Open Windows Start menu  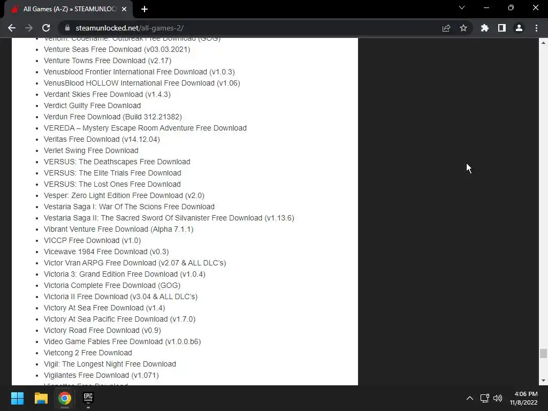pyautogui.click(x=17, y=398)
